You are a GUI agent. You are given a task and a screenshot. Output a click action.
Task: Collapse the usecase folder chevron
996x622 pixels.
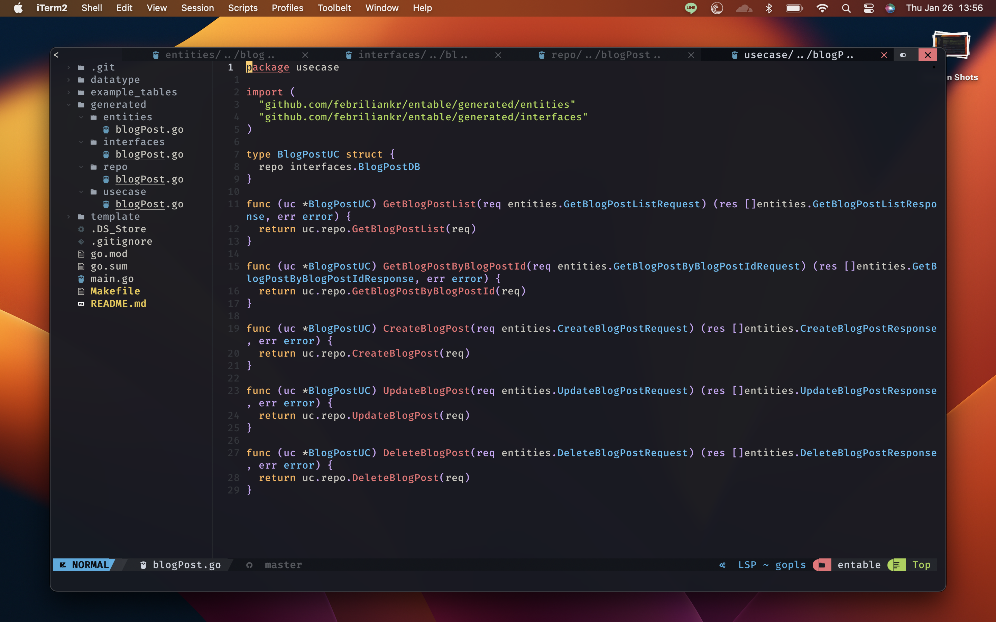tap(81, 192)
